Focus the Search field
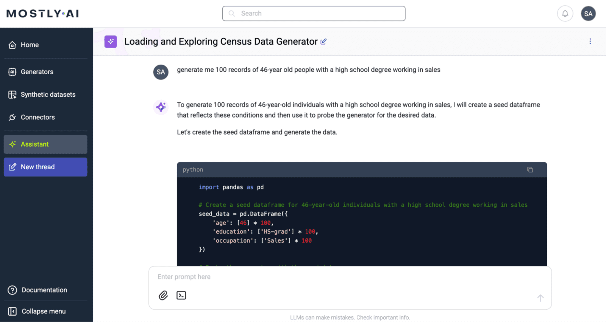This screenshot has height=322, width=606. point(314,14)
